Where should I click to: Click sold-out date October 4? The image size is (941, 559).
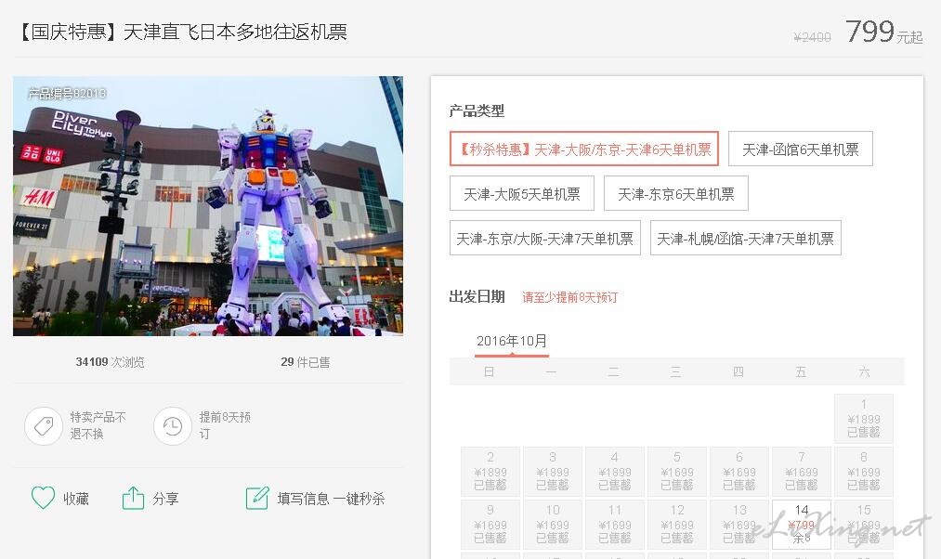615,472
